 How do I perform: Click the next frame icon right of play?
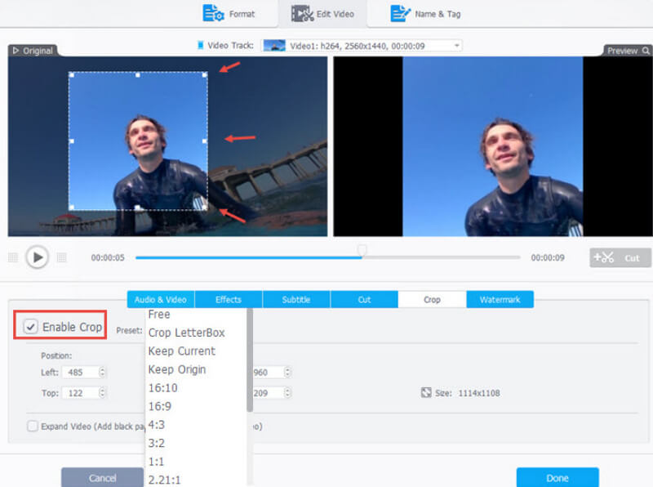(61, 257)
